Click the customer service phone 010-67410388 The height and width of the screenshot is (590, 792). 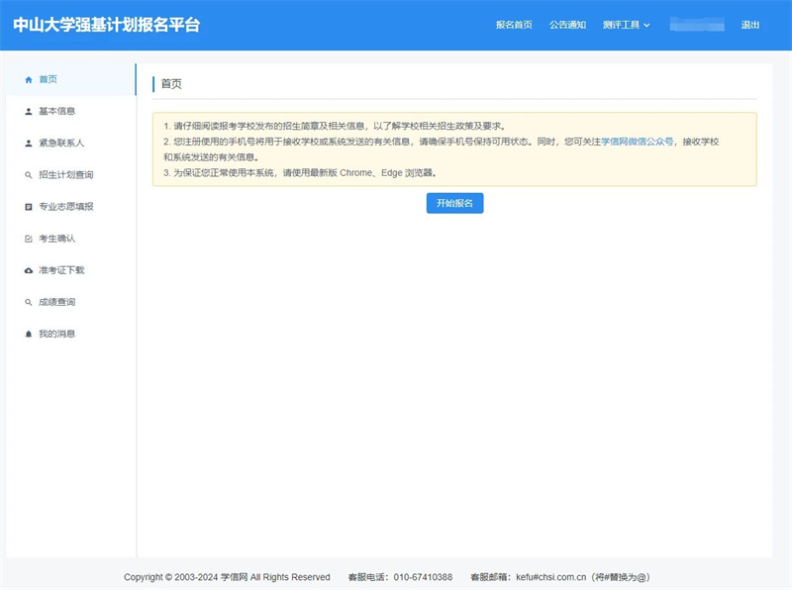coord(424,577)
